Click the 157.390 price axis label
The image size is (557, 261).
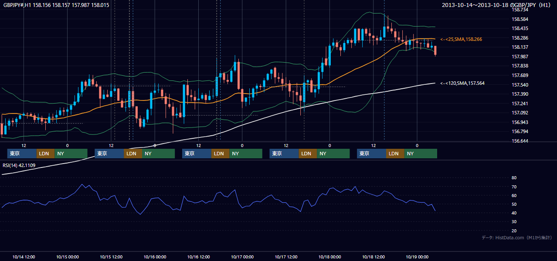pyautogui.click(x=521, y=94)
